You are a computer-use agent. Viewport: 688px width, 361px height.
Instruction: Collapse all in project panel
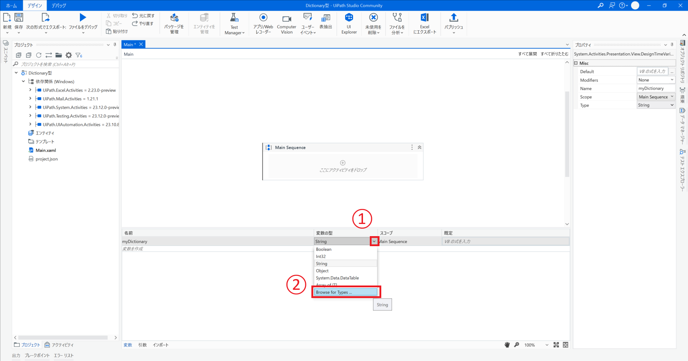click(x=29, y=55)
